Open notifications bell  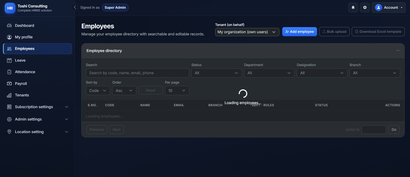click(353, 7)
